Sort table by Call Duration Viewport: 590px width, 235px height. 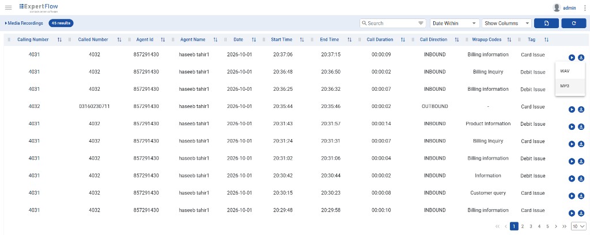pyautogui.click(x=403, y=40)
